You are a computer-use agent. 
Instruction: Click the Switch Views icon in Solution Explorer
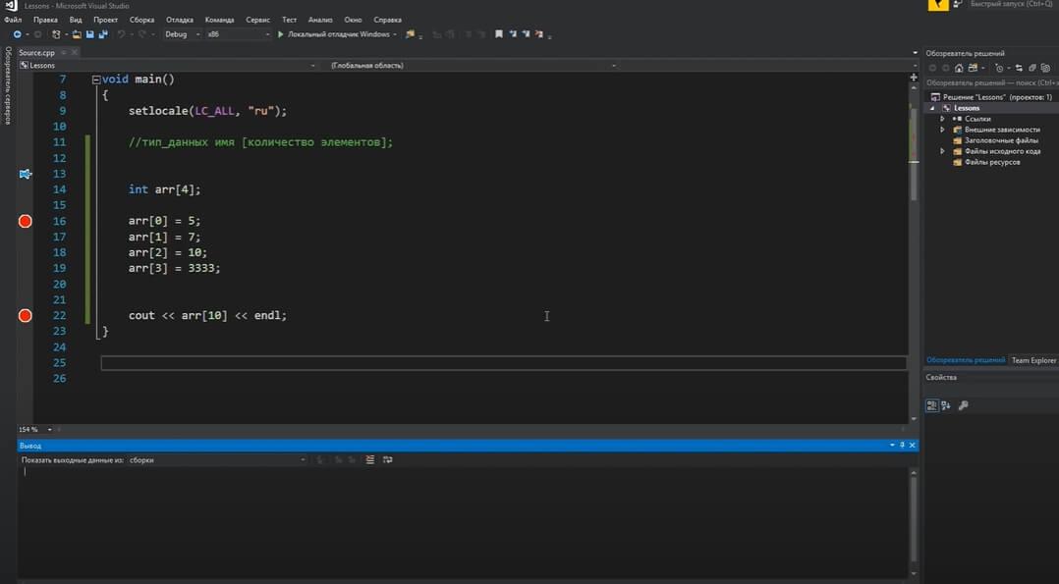coord(974,68)
